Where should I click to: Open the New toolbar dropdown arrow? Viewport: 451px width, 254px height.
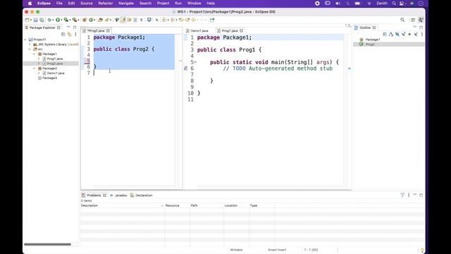(x=30, y=20)
